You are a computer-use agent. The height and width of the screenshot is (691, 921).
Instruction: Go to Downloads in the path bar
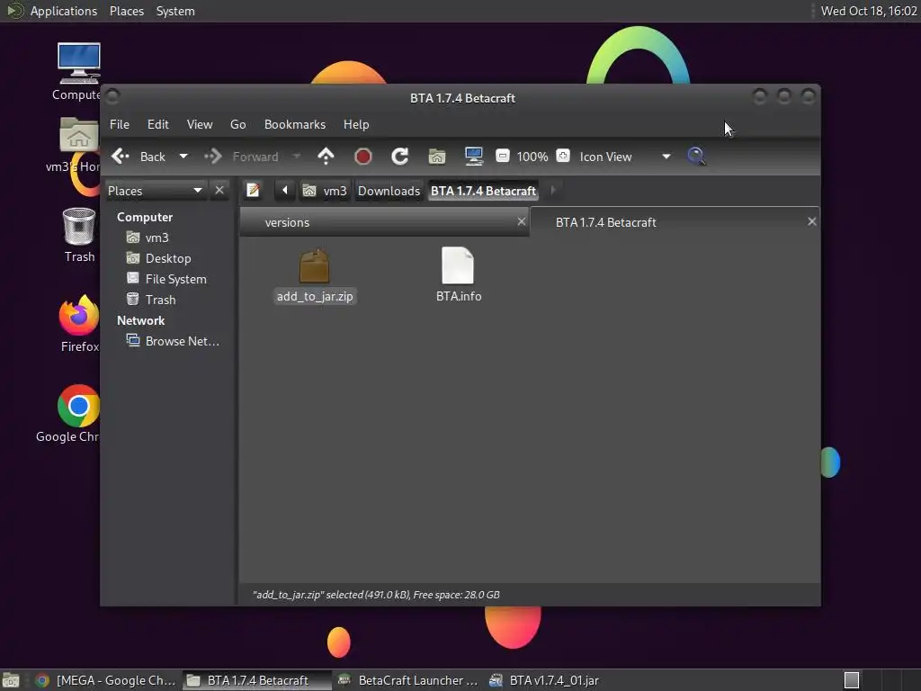click(x=389, y=191)
